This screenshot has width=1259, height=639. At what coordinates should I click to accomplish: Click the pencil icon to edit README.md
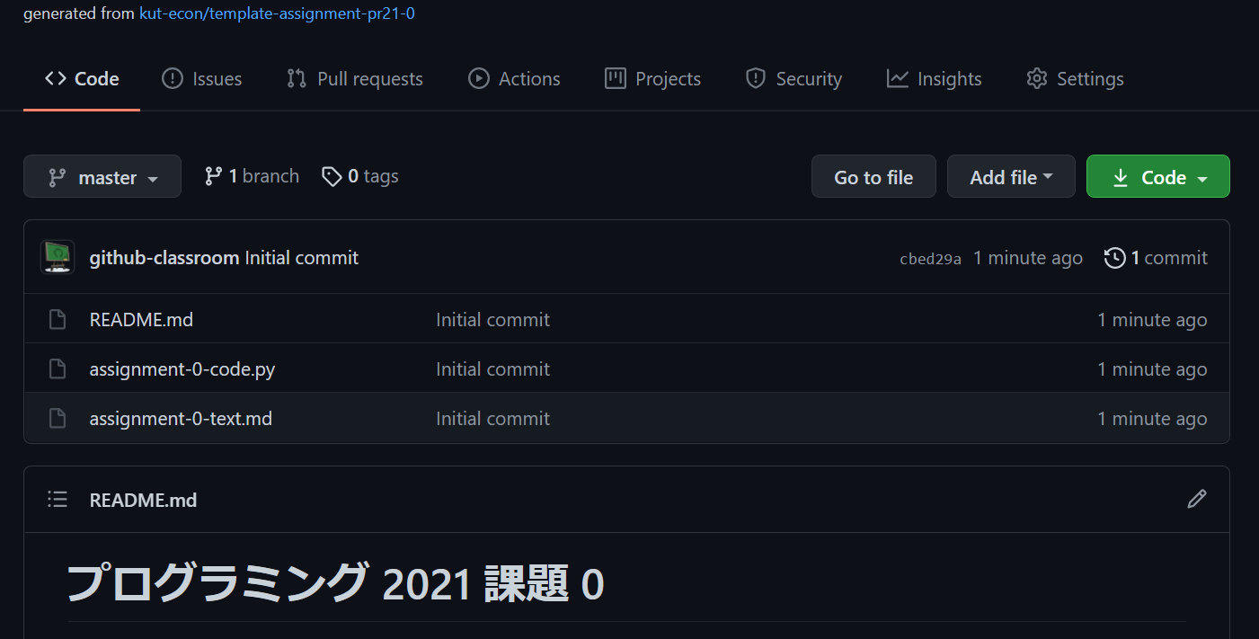point(1197,499)
